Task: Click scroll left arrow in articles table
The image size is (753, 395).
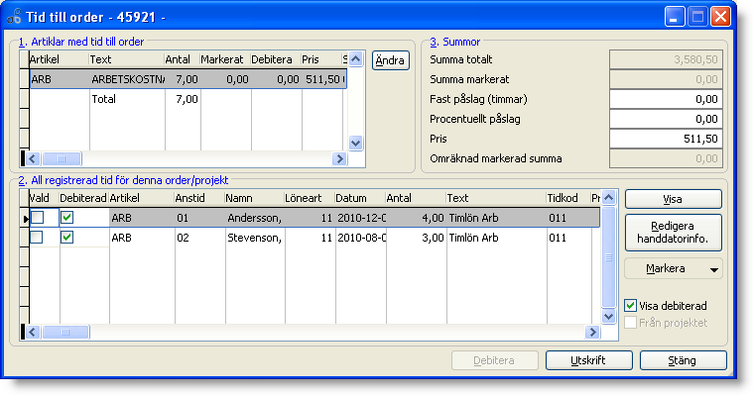Action: pyautogui.click(x=33, y=158)
